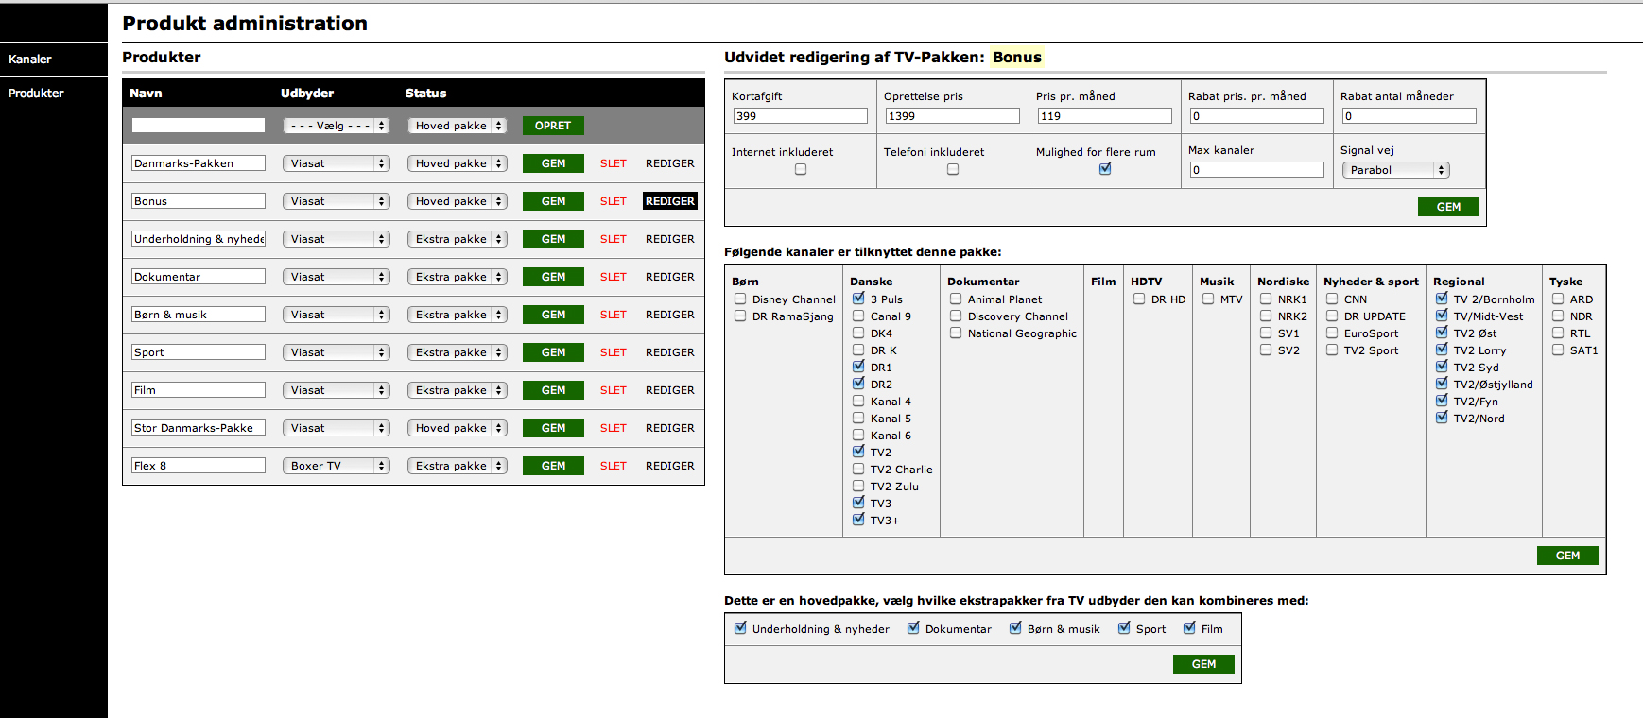
Task: Click the Pris pr. måned field
Action: pyautogui.click(x=1104, y=116)
